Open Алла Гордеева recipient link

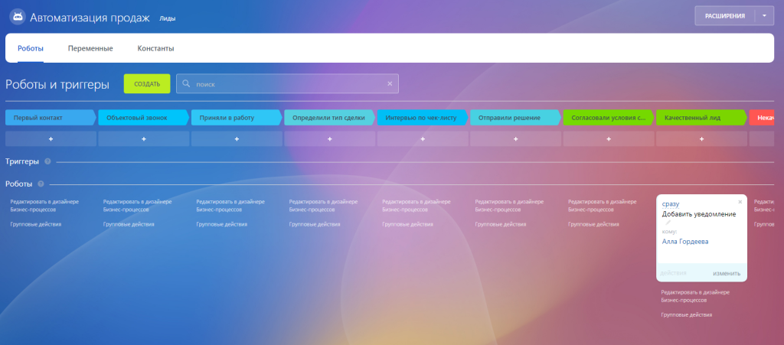click(x=684, y=241)
